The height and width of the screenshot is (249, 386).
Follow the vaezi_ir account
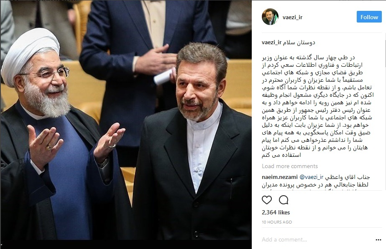coord(369,17)
